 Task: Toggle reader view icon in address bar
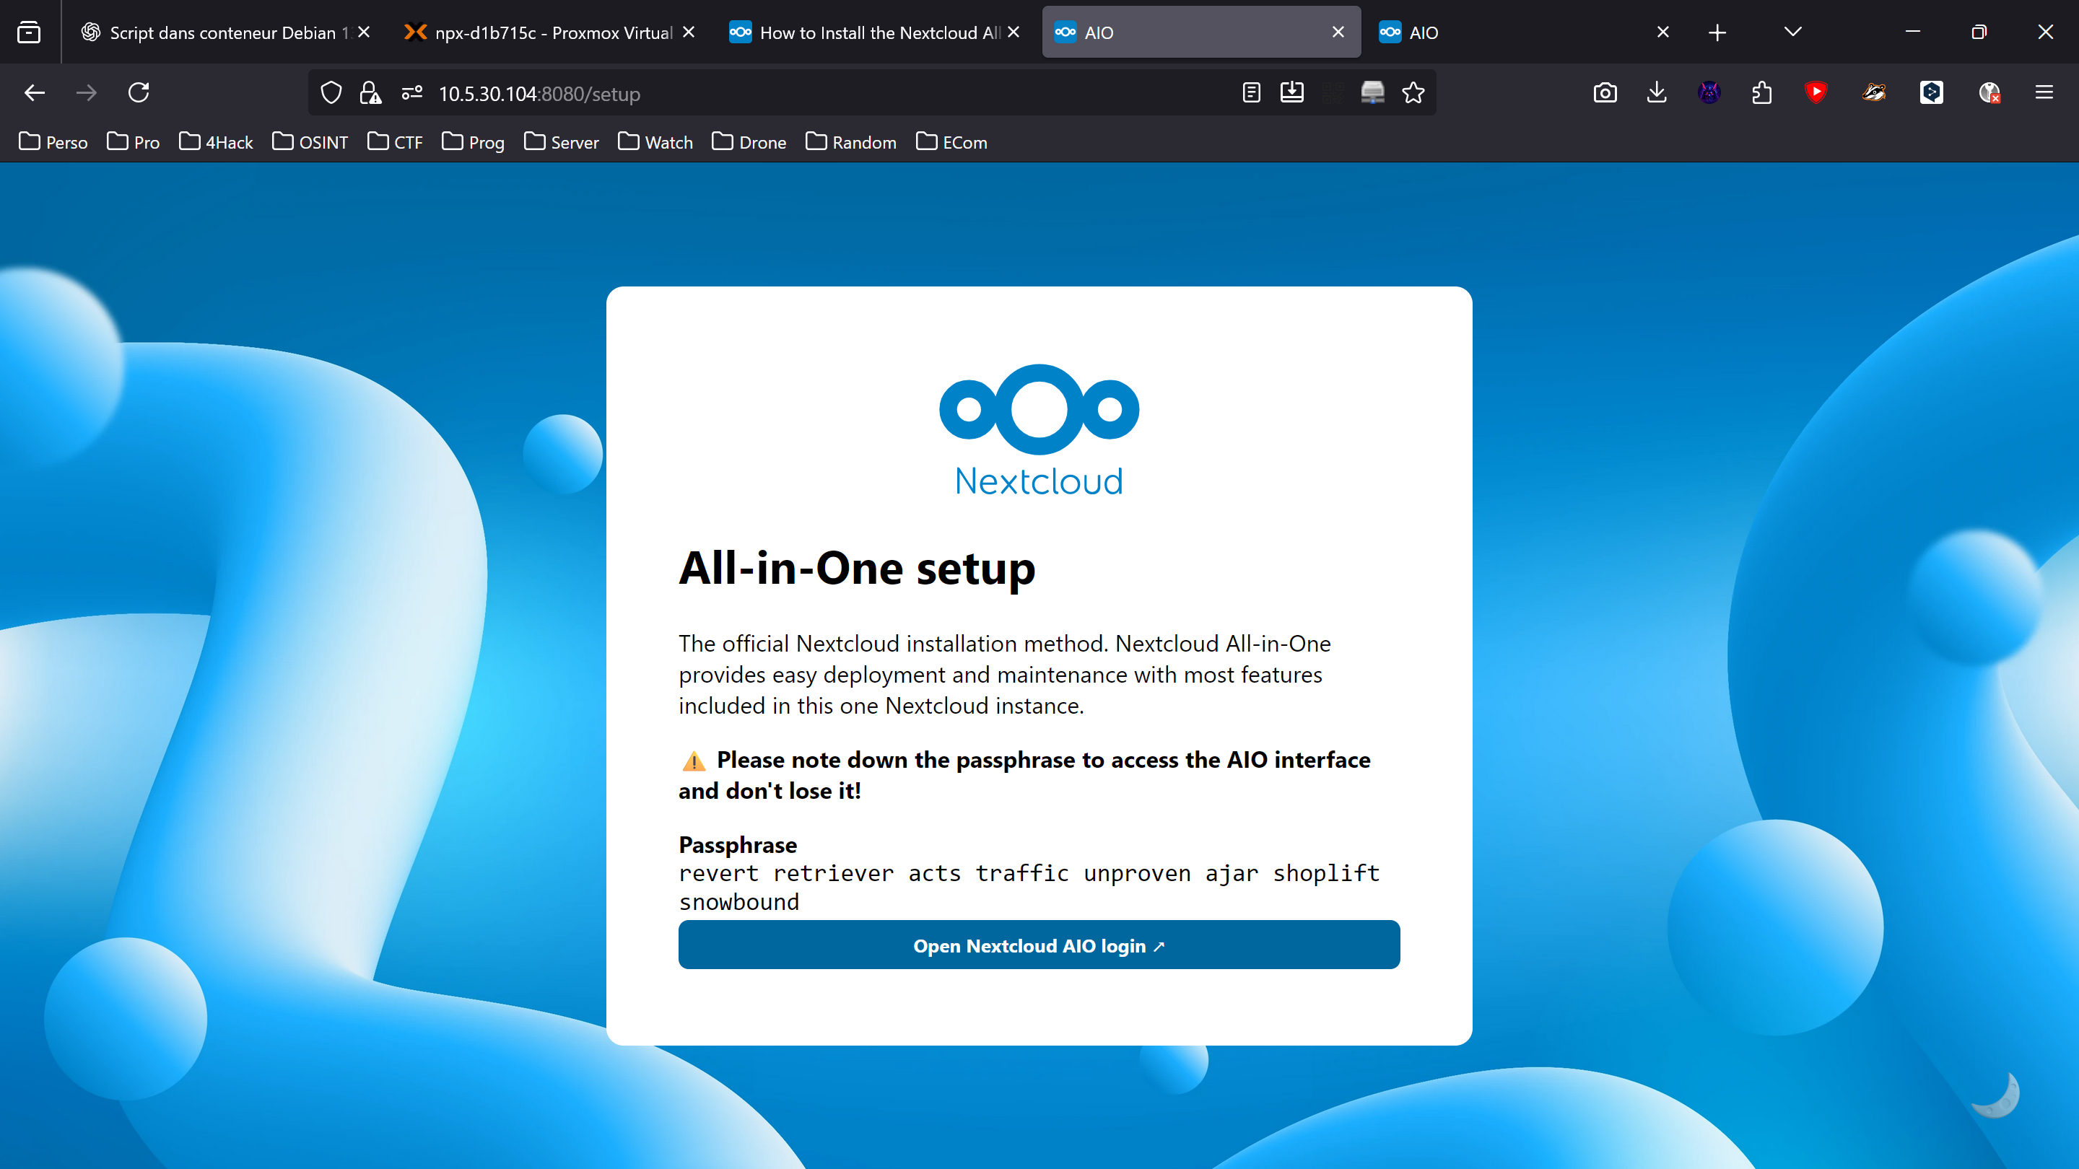click(1251, 93)
